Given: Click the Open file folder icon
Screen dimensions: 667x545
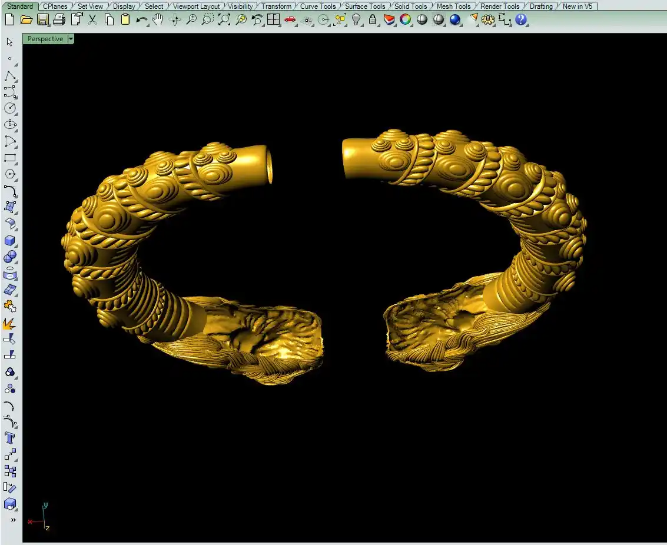Looking at the screenshot, I should (x=26, y=19).
